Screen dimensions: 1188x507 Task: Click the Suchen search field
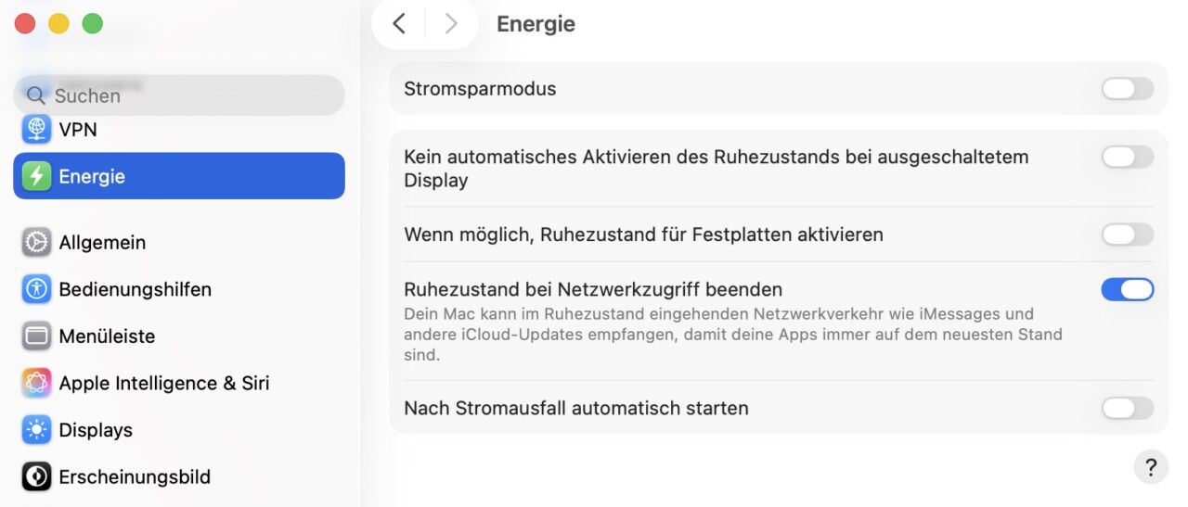click(186, 95)
